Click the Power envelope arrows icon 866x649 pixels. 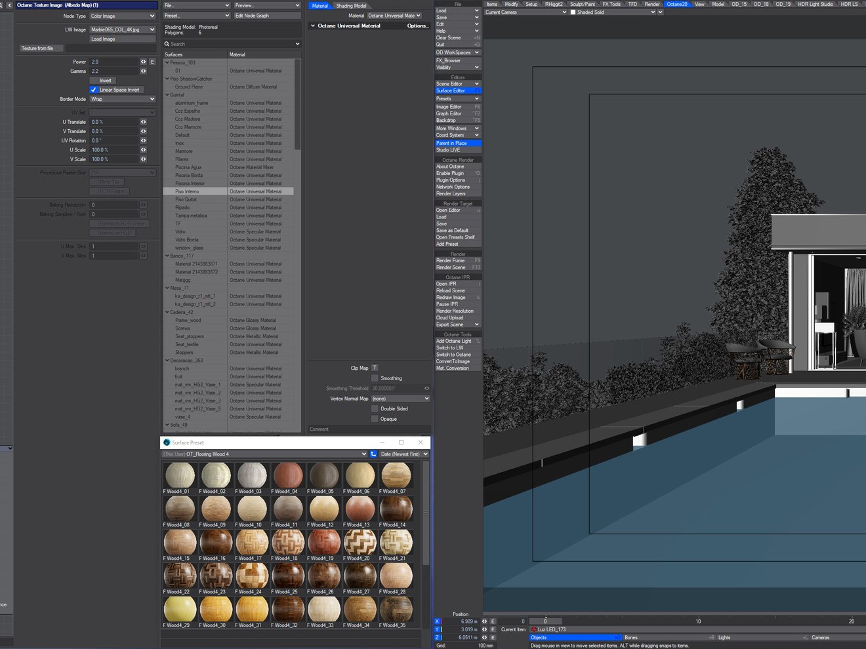pyautogui.click(x=143, y=62)
